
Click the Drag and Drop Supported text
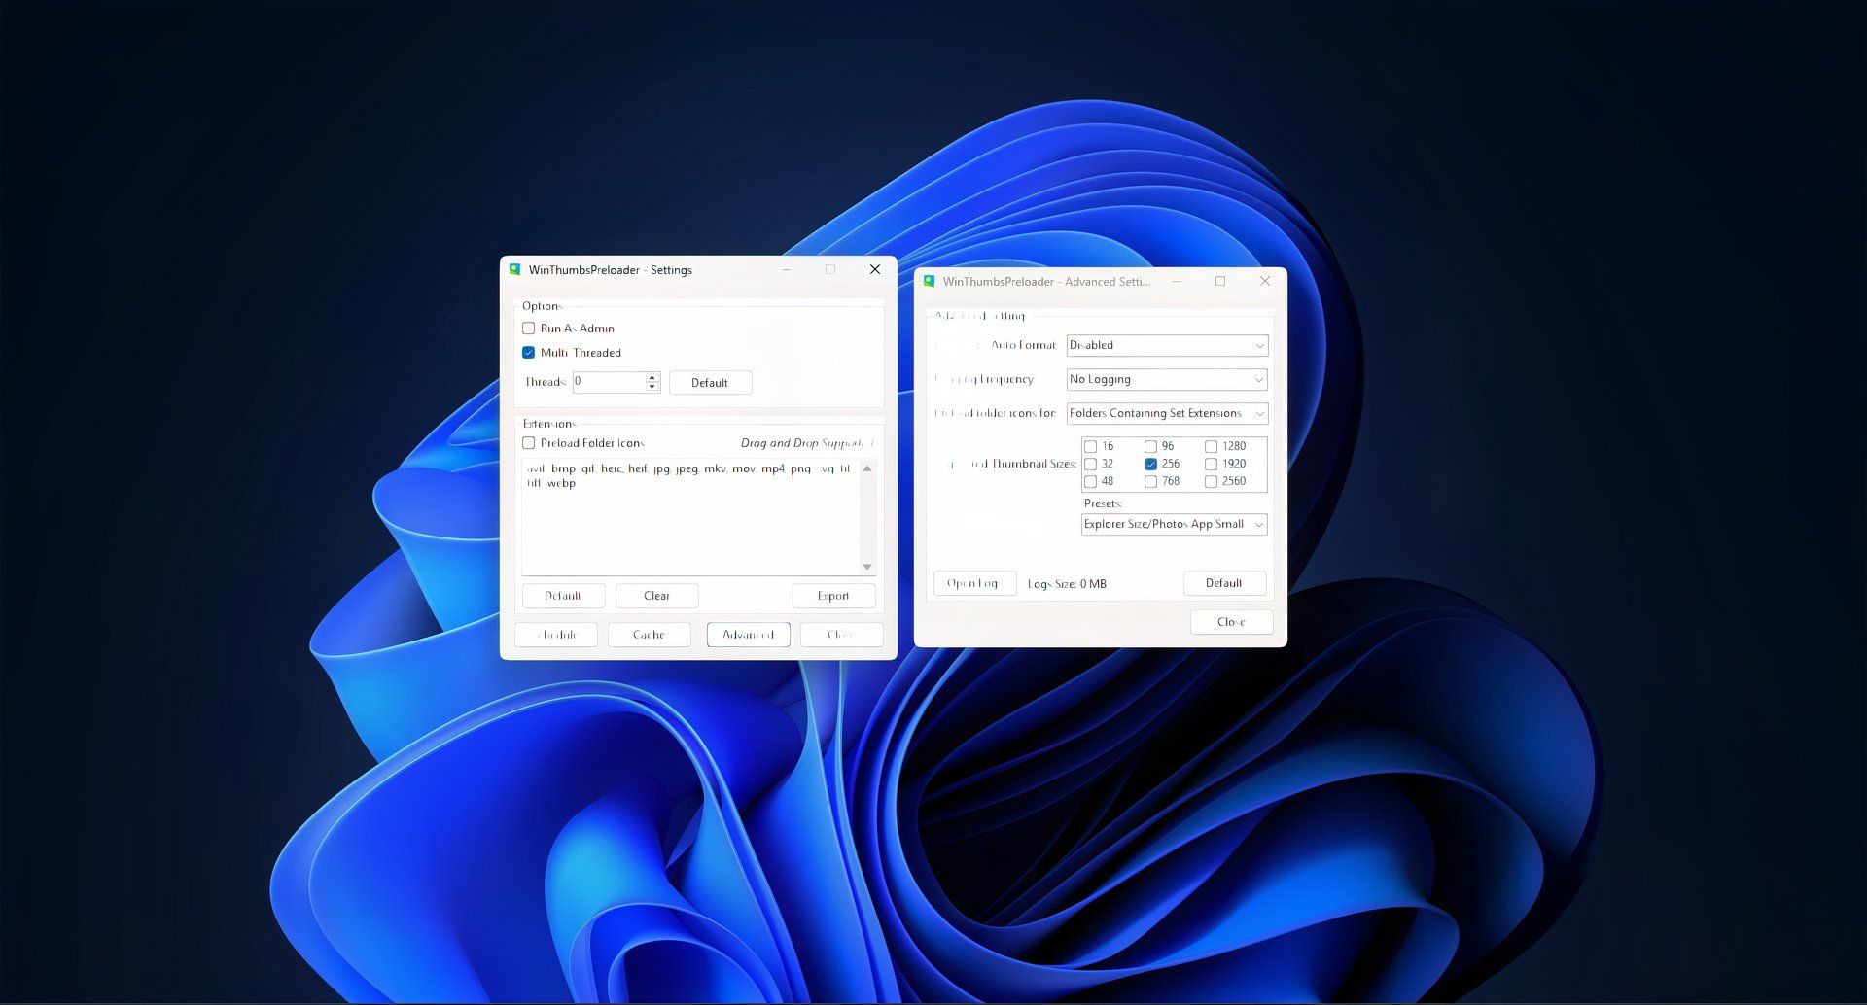(x=807, y=443)
